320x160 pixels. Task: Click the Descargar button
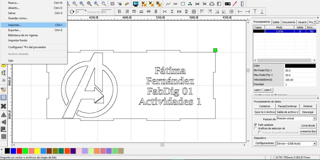[x=308, y=112]
